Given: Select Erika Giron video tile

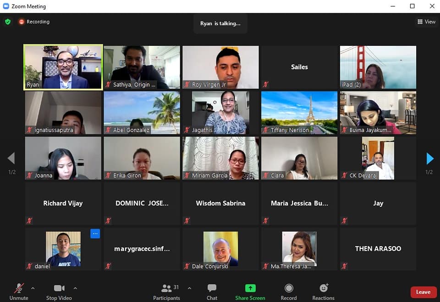Looking at the screenshot, I should [142, 158].
